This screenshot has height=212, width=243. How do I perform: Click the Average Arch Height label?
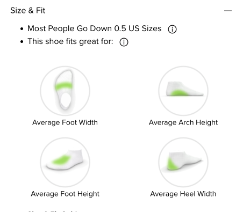click(x=183, y=122)
